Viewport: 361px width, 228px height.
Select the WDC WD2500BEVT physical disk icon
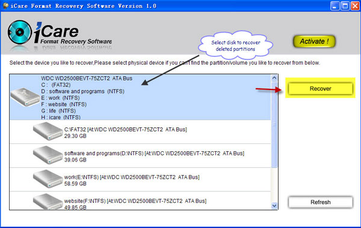pos(25,97)
